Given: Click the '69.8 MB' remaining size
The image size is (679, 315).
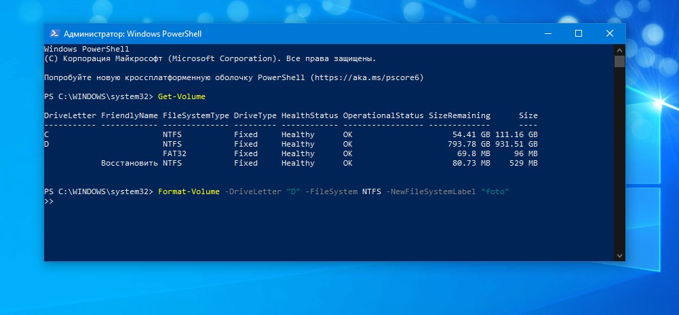Looking at the screenshot, I should [473, 154].
